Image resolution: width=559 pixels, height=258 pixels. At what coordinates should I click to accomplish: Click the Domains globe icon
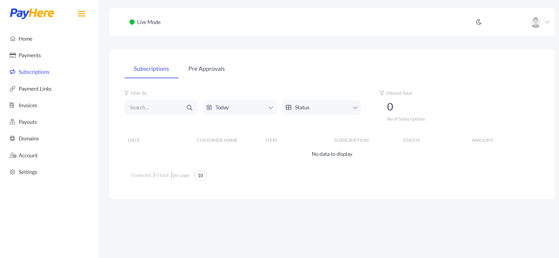click(12, 139)
